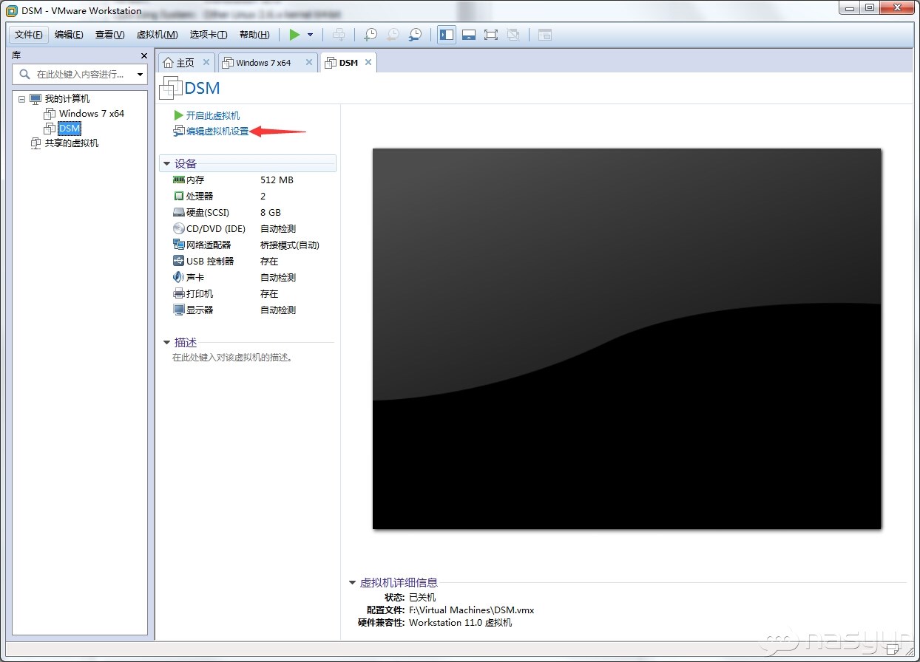
Task: Click the 网络适配器 network adapter row
Action: (248, 245)
